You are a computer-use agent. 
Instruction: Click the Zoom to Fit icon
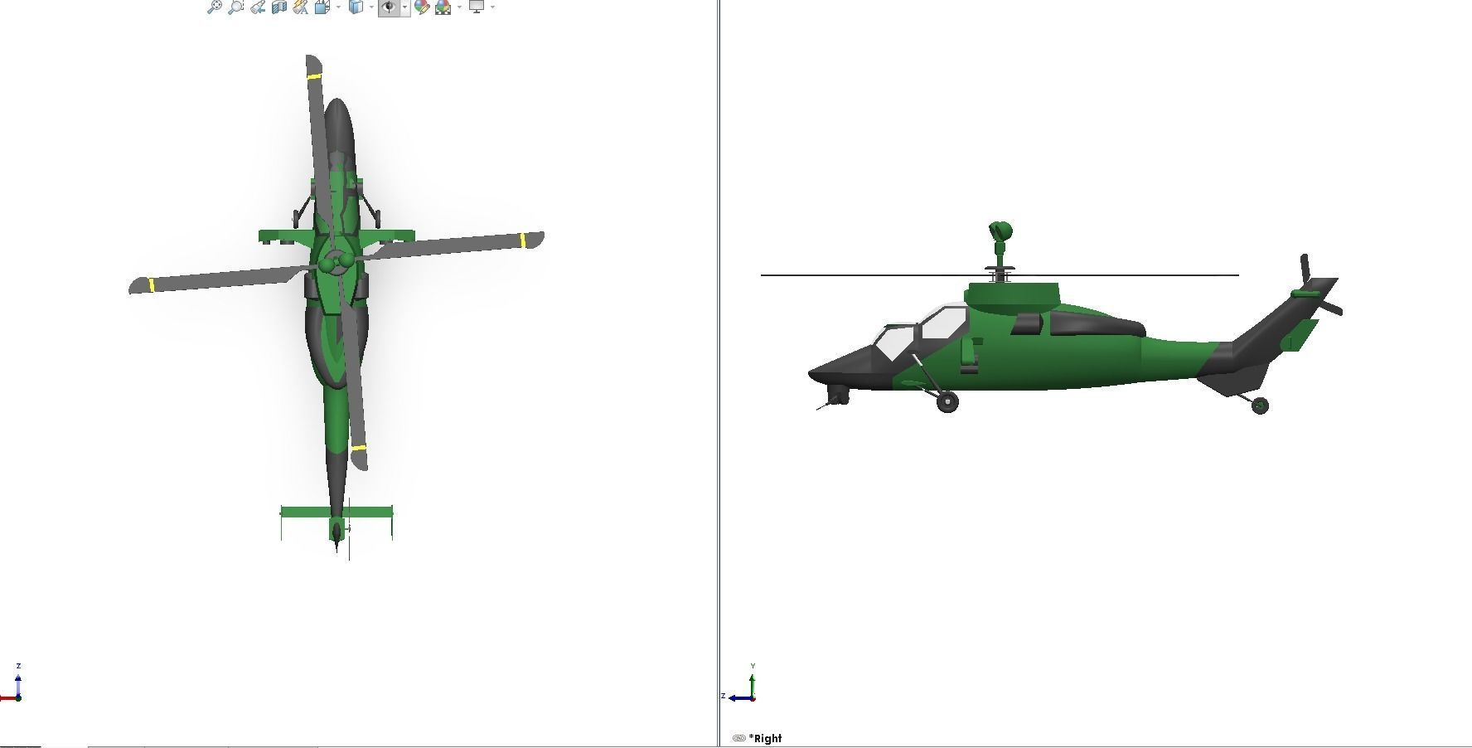click(x=214, y=7)
